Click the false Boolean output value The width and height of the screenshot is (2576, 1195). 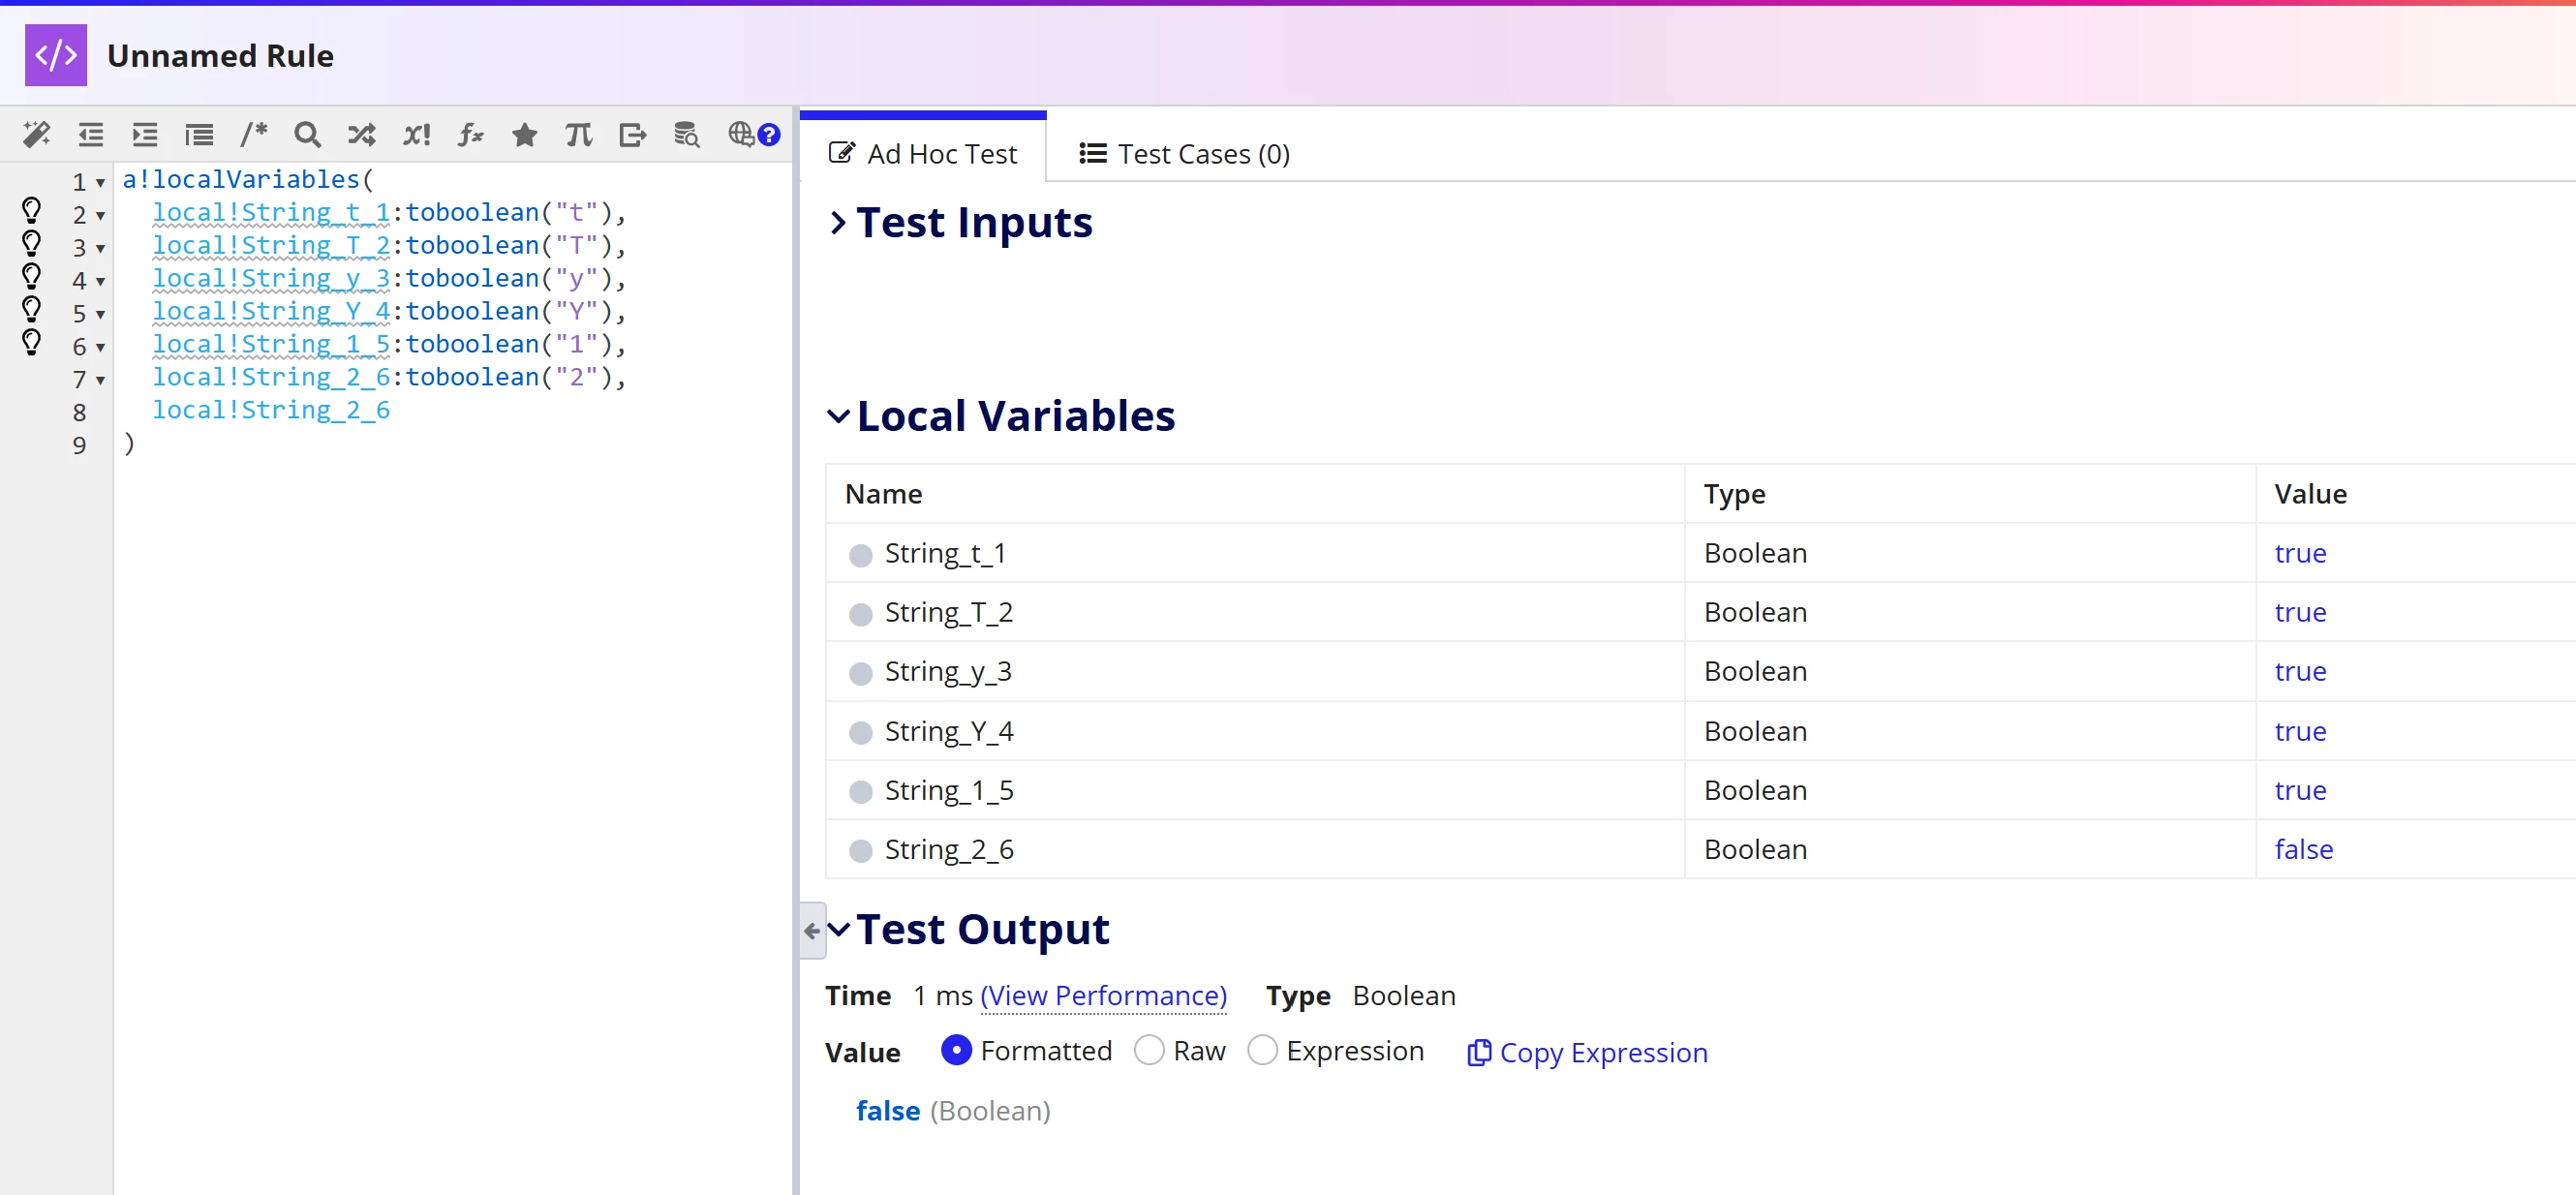[887, 1110]
